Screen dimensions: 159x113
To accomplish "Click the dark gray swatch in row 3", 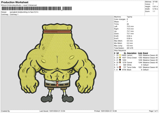I will [120, 60].
